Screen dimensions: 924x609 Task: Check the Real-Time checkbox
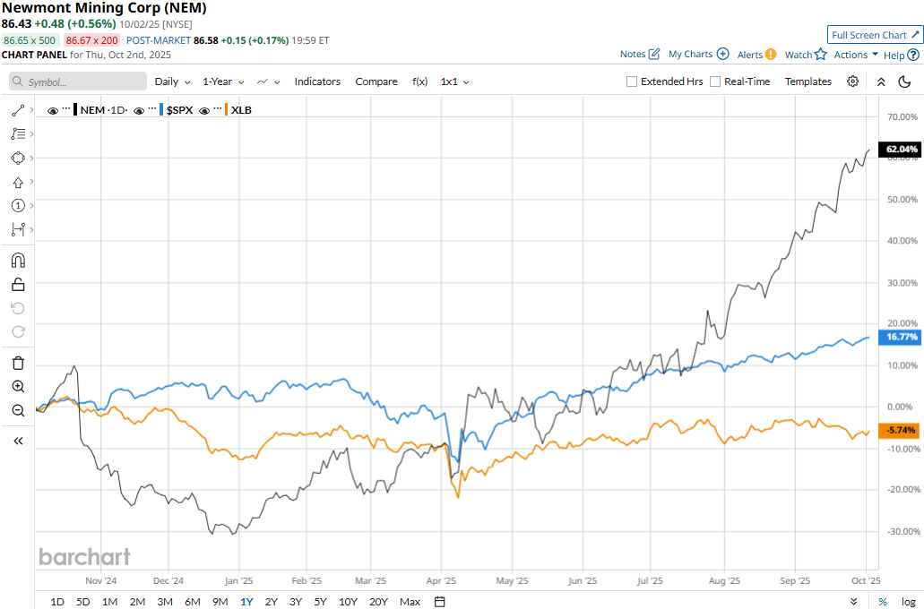[x=715, y=81]
